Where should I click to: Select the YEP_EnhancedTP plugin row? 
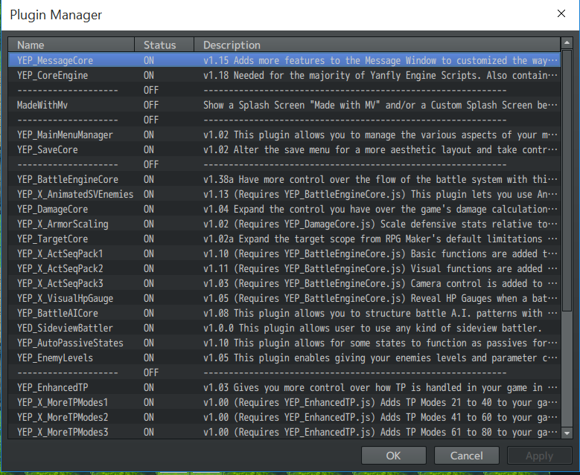point(284,387)
